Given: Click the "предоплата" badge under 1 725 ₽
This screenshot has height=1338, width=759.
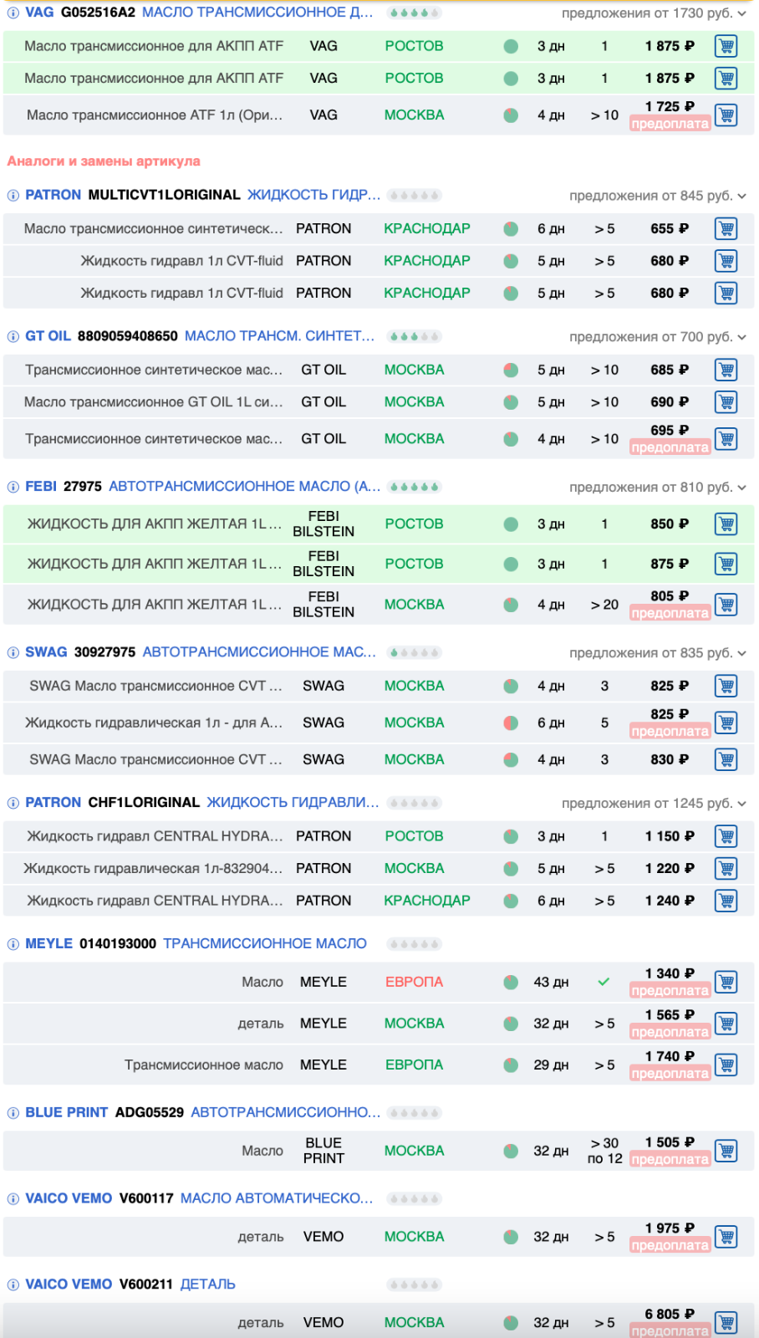Looking at the screenshot, I should 670,124.
